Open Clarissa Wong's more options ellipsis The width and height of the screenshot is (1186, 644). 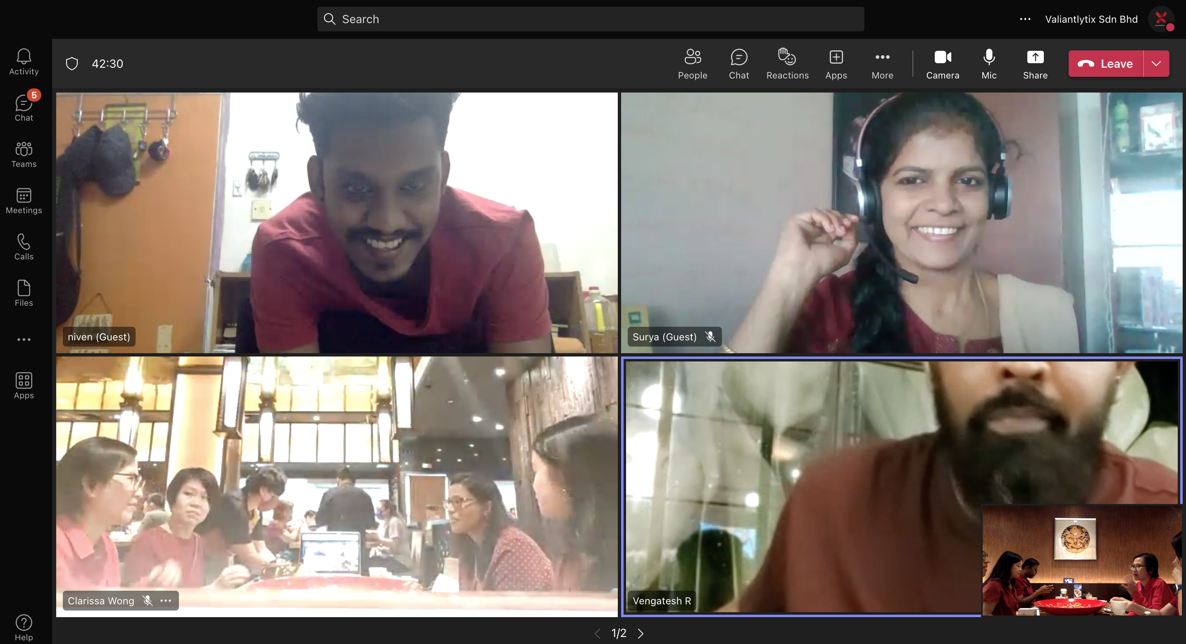coord(166,600)
